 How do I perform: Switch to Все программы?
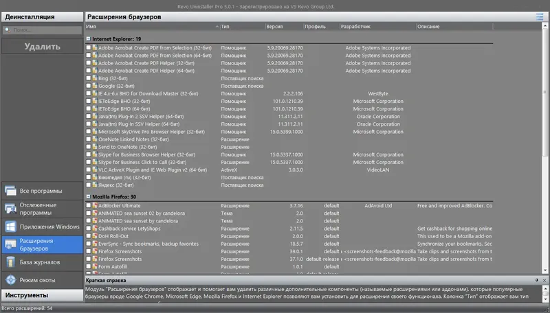click(42, 191)
